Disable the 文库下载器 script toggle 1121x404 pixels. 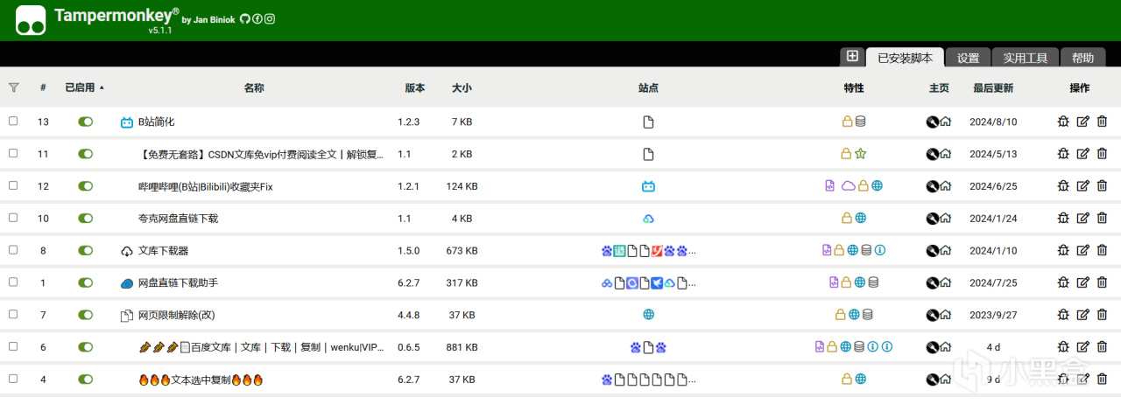click(85, 250)
